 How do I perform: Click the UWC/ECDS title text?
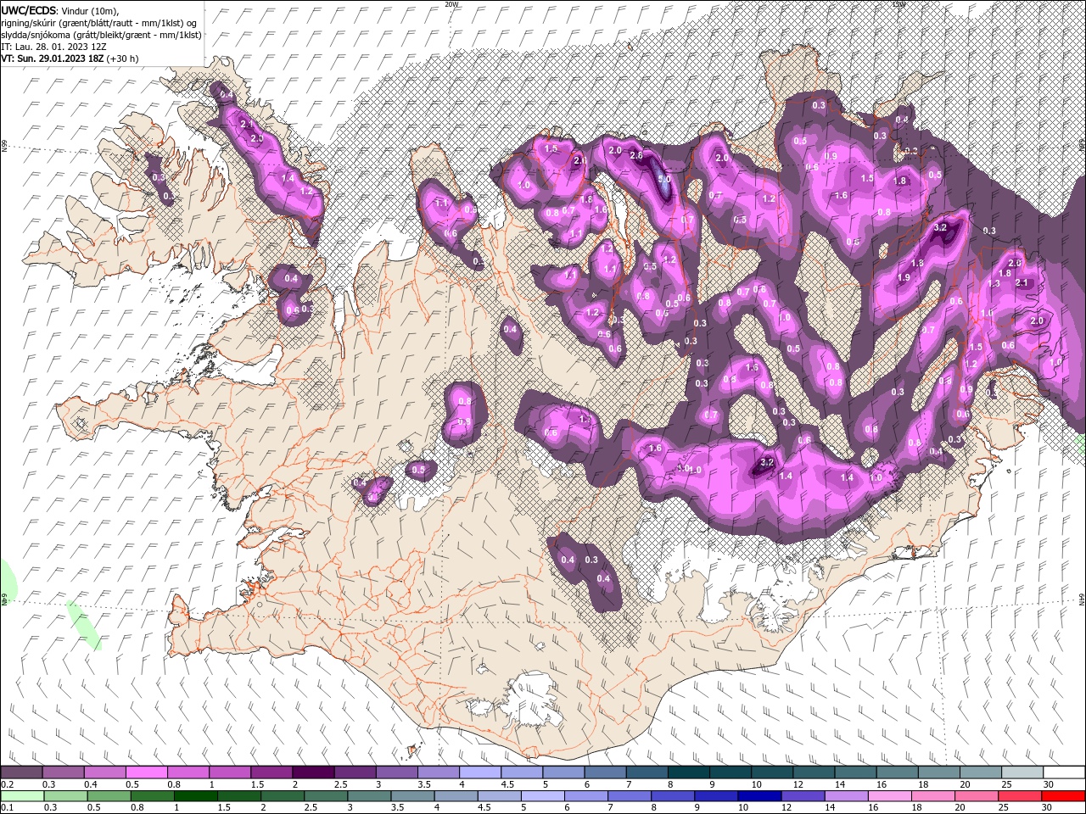(31, 10)
